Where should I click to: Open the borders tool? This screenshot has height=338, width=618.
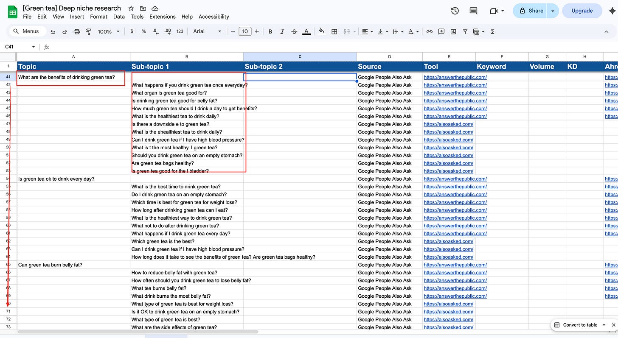tap(334, 31)
